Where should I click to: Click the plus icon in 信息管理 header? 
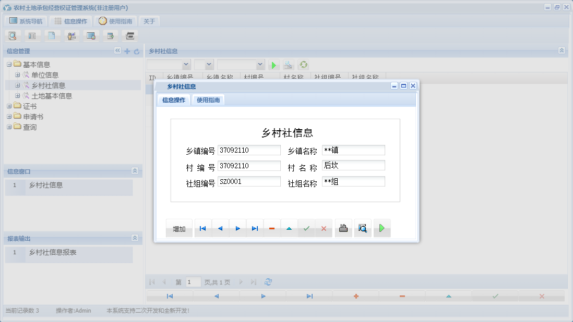127,51
